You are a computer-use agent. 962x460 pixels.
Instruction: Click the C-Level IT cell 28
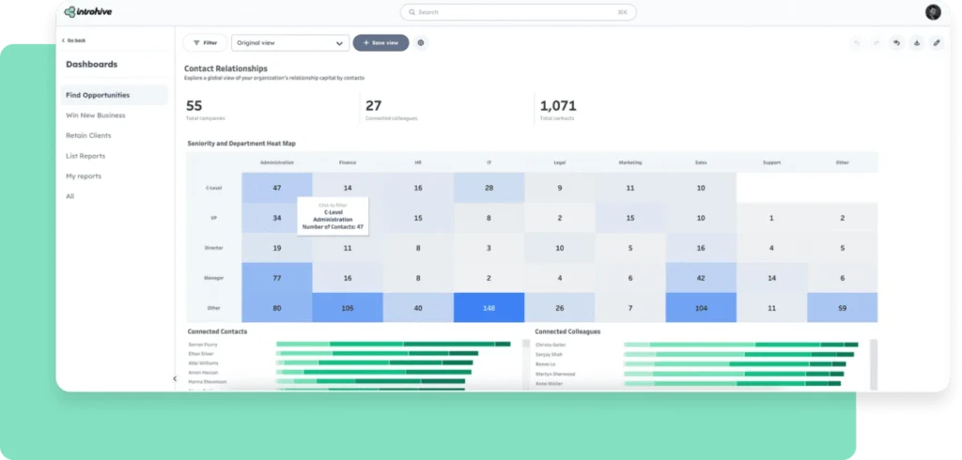pos(489,188)
